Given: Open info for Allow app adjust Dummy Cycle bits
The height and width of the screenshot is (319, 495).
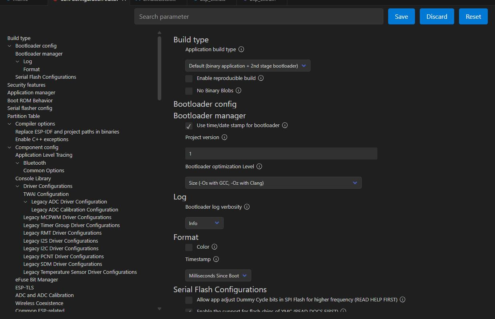Looking at the screenshot, I should (x=403, y=299).
